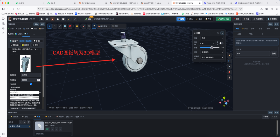Open the 模型库 tab in bottom panel
The width and height of the screenshot is (280, 137).
60,117
